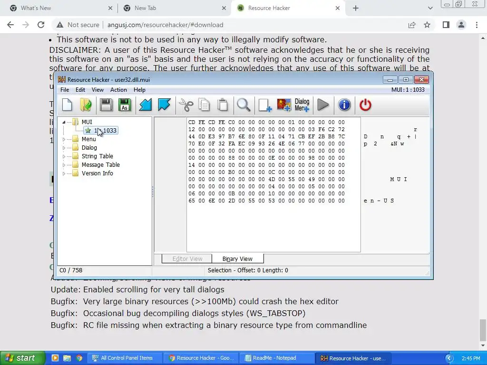Paste using the clipboard icon
The image size is (487, 365).
tap(223, 105)
